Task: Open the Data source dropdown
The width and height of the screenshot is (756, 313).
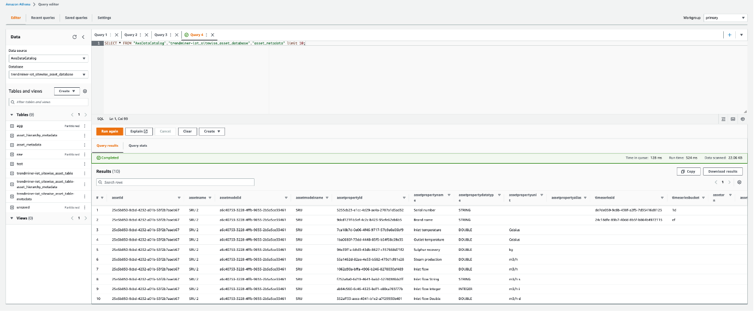Action: click(x=48, y=58)
